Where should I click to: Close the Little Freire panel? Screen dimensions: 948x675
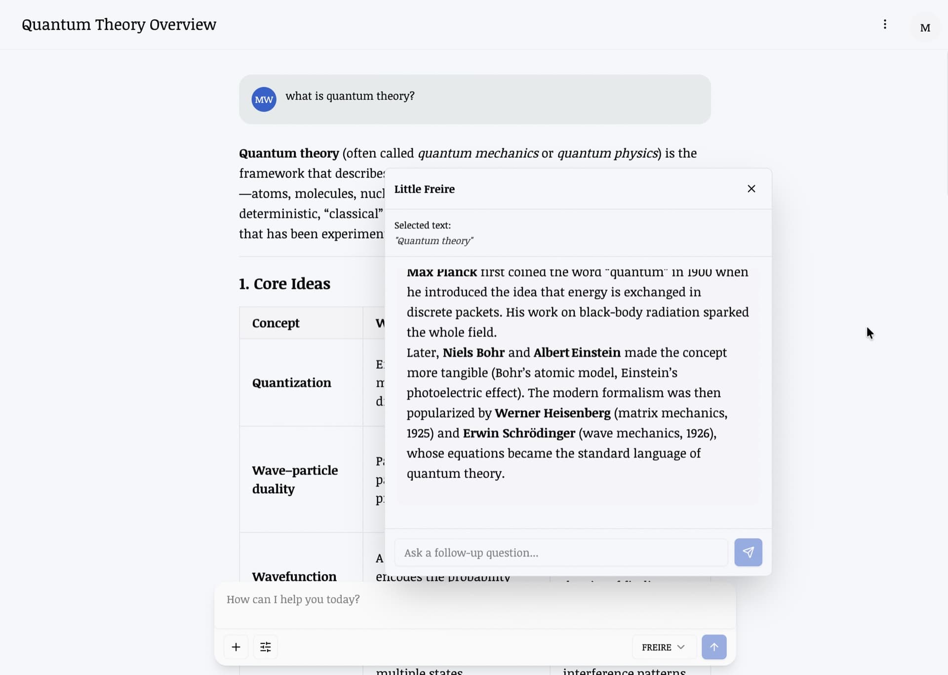coord(751,189)
